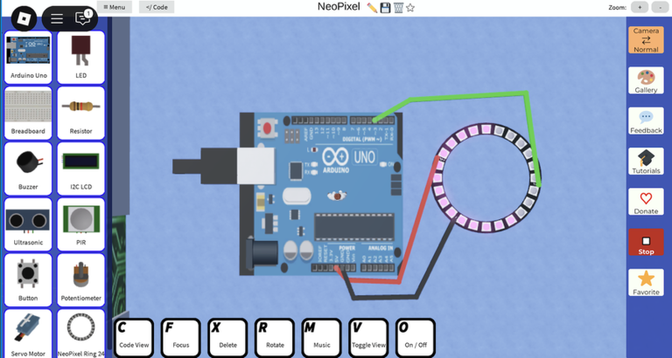672x358 pixels.
Task: Click the Rotate shortcut button
Action: tap(275, 338)
